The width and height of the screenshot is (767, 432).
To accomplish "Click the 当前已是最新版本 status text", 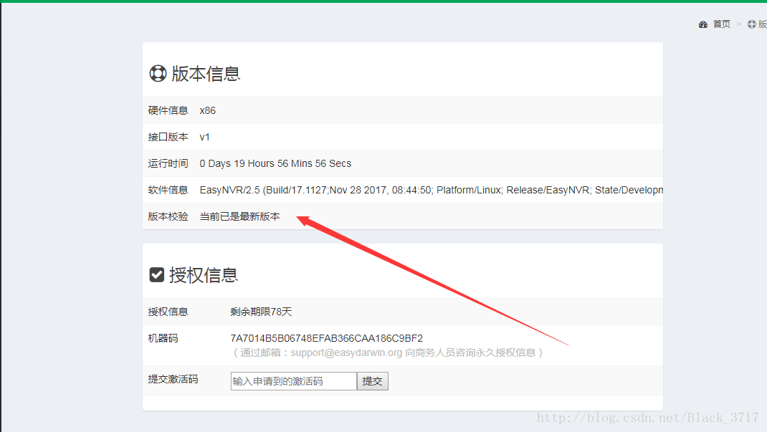I will (239, 216).
